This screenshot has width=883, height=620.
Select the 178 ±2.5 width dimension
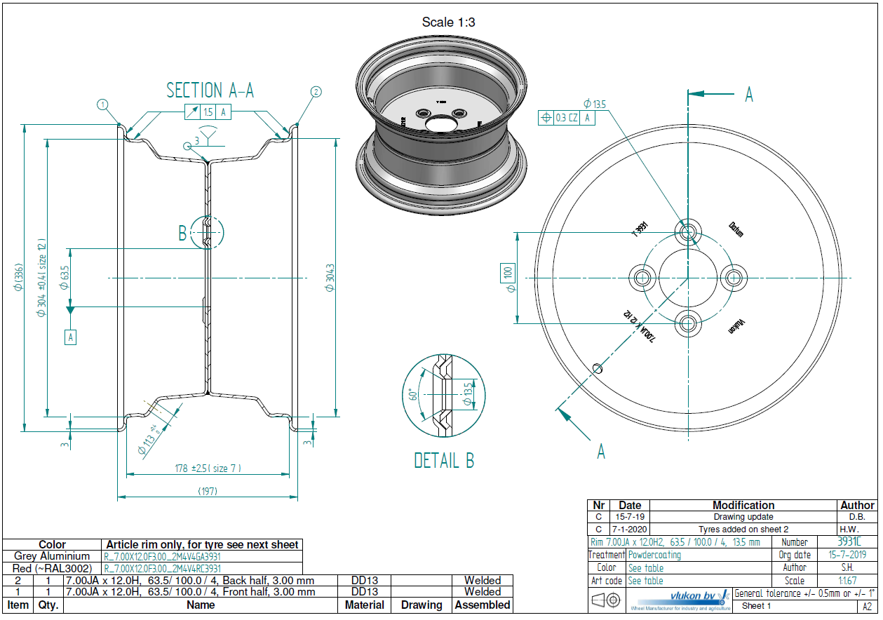click(208, 469)
